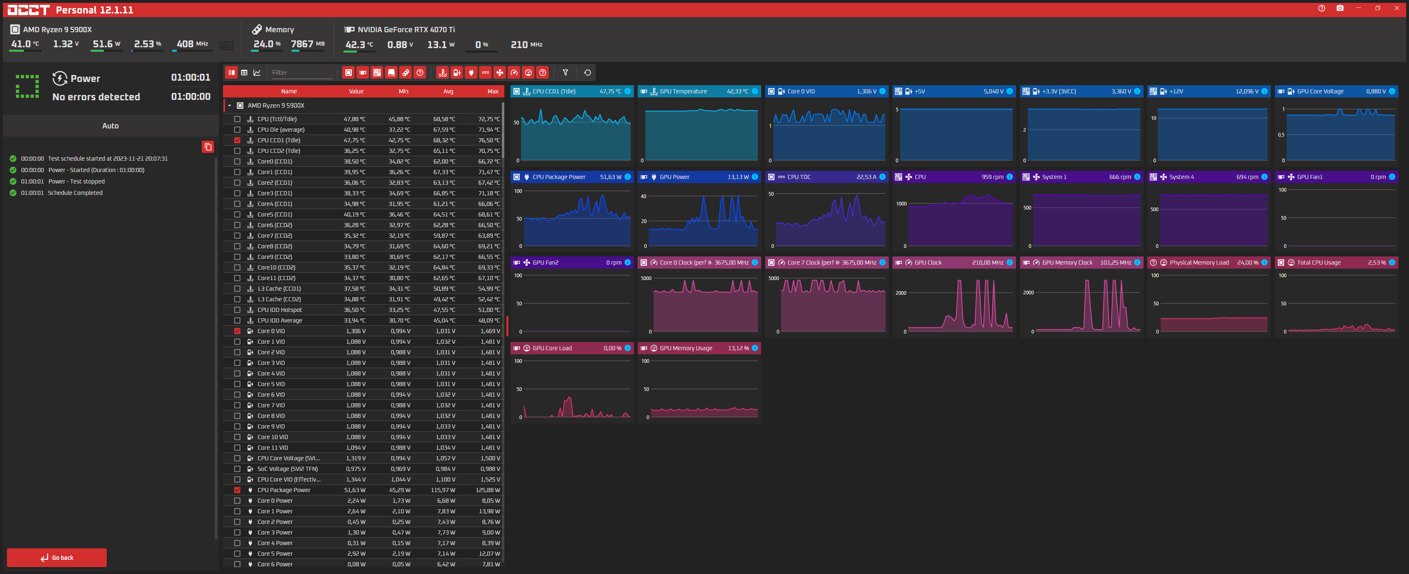Switch to graph-only view
This screenshot has width=1409, height=574.
click(x=257, y=72)
